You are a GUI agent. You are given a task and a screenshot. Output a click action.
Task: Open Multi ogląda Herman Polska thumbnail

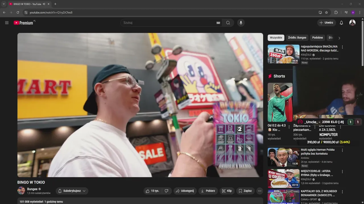click(284, 157)
